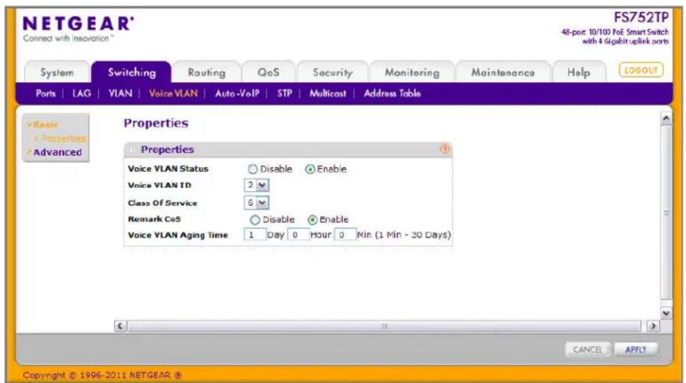
Task: Go to STP submenu
Action: point(284,94)
